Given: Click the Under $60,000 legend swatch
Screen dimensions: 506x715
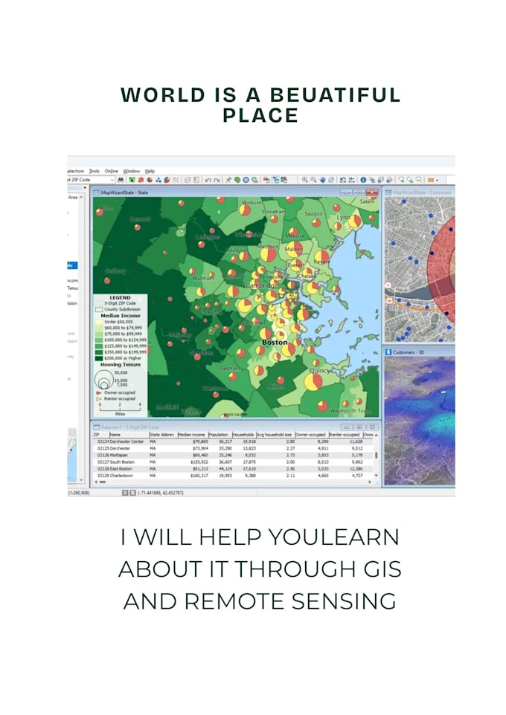Looking at the screenshot, I should (x=99, y=322).
